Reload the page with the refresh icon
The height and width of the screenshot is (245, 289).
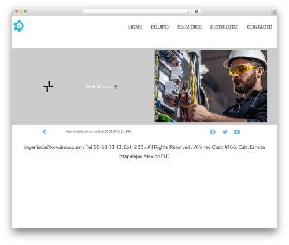pyautogui.click(x=188, y=11)
